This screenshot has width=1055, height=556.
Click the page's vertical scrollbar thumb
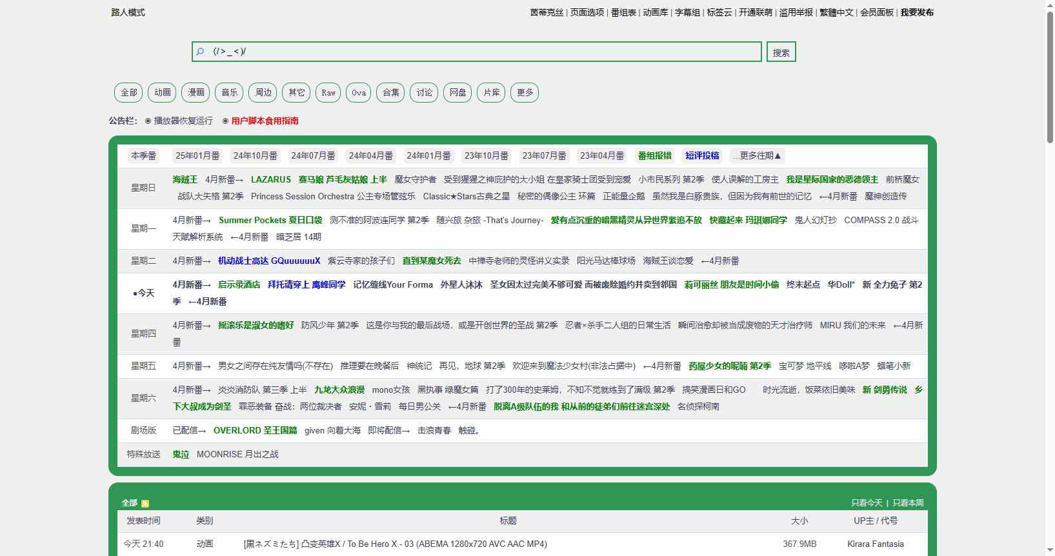click(1049, 77)
